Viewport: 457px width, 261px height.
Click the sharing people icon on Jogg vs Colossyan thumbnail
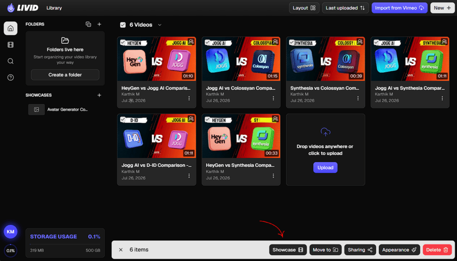coord(275,41)
